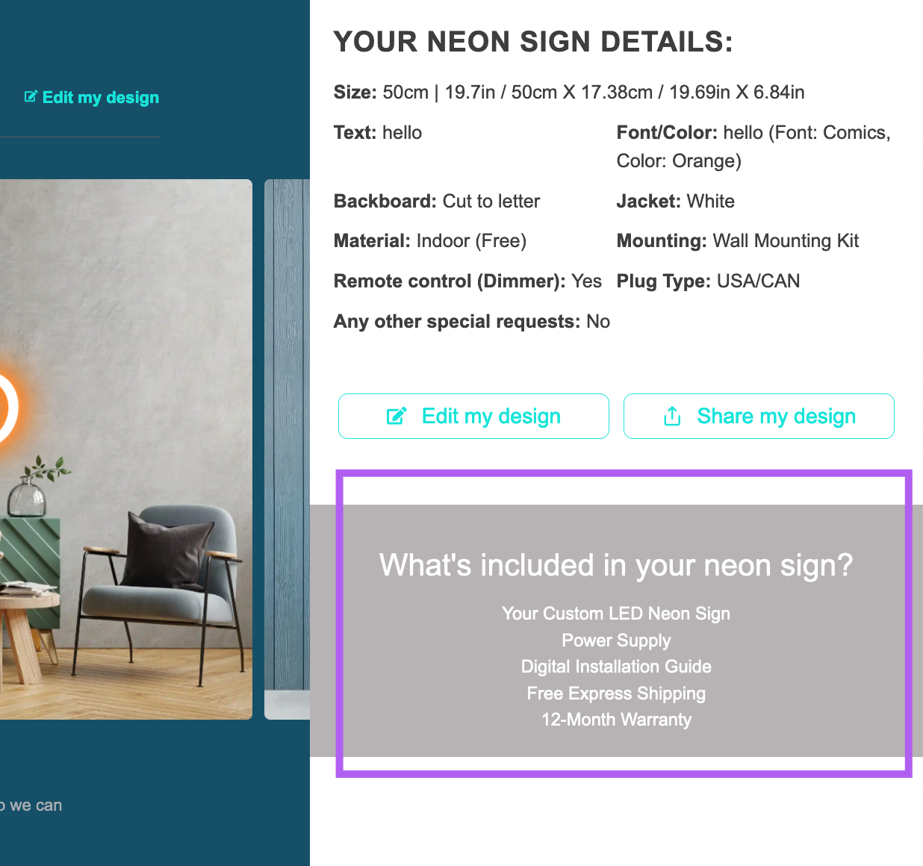Click the pencil icon in the top-left Edit link
This screenshot has width=923, height=866.
tap(31, 96)
